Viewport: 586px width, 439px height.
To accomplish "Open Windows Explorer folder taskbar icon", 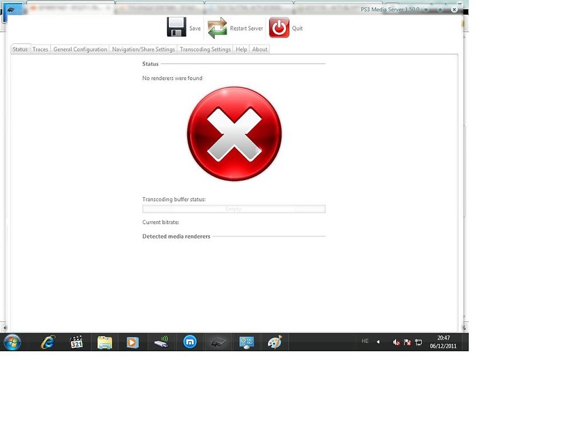I will pyautogui.click(x=105, y=342).
